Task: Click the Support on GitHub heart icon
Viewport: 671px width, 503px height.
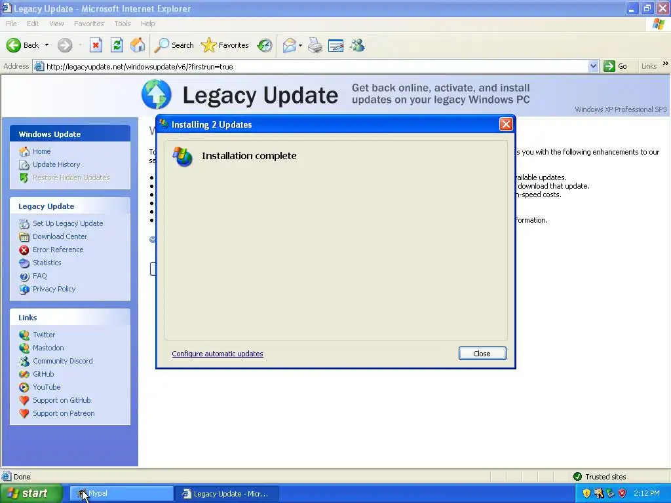Action: pos(24,400)
